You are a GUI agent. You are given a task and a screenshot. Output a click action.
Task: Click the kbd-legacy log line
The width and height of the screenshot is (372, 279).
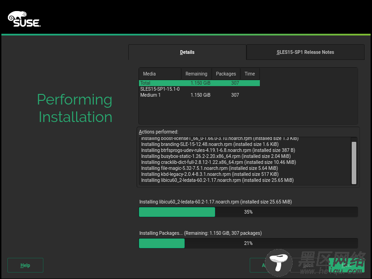[210, 174]
